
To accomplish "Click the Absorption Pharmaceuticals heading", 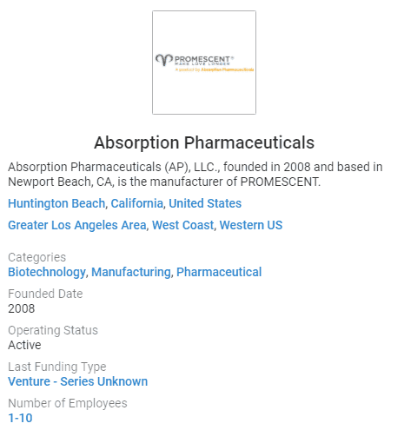I will 204,142.
